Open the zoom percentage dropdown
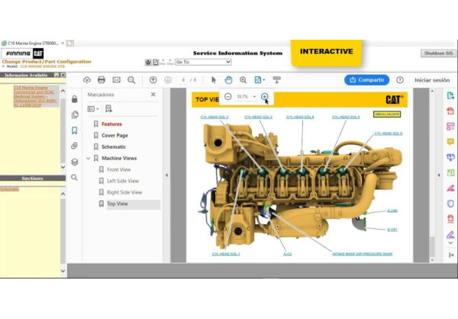The width and height of the screenshot is (458, 319). pyautogui.click(x=254, y=97)
